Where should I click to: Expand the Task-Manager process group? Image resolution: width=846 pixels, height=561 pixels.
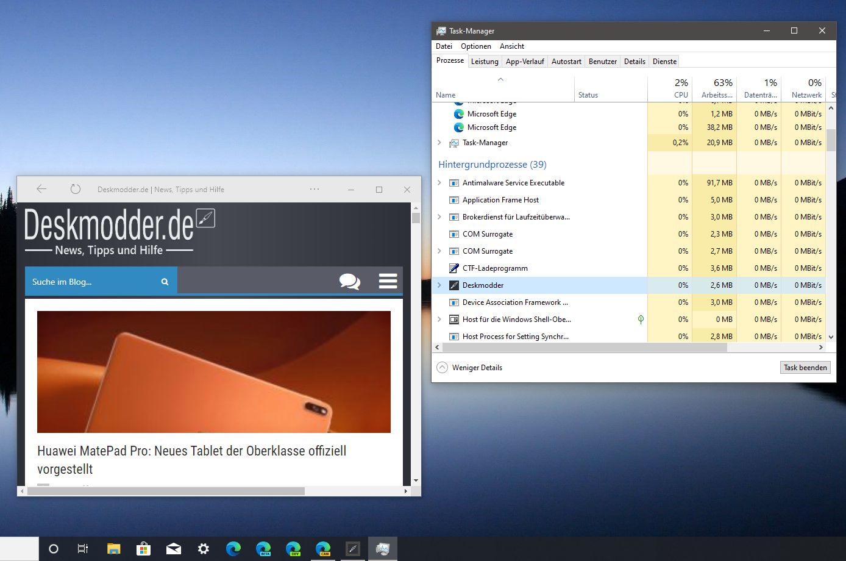coord(439,143)
